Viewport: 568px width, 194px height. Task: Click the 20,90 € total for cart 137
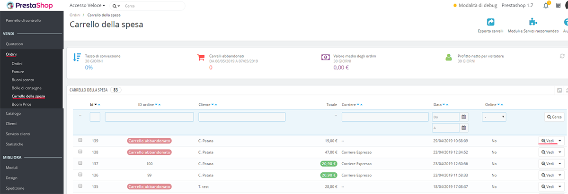tap(328, 163)
